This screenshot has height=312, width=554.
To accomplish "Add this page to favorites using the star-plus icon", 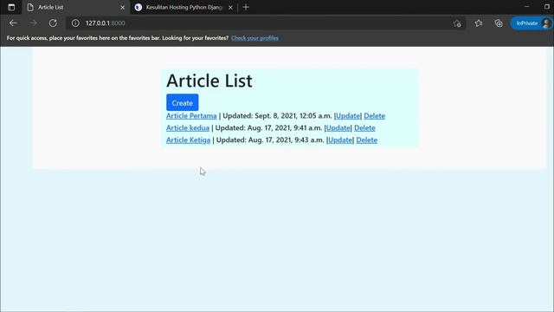I will point(457,23).
